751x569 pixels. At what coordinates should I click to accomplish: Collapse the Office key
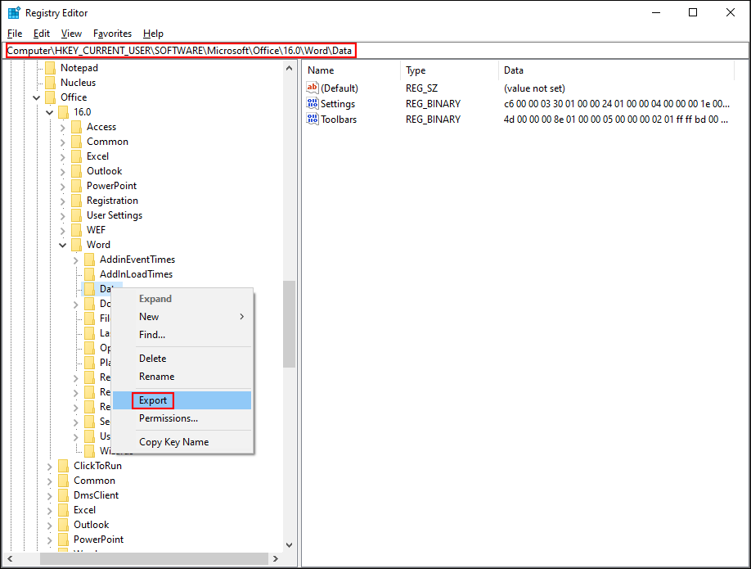point(36,97)
